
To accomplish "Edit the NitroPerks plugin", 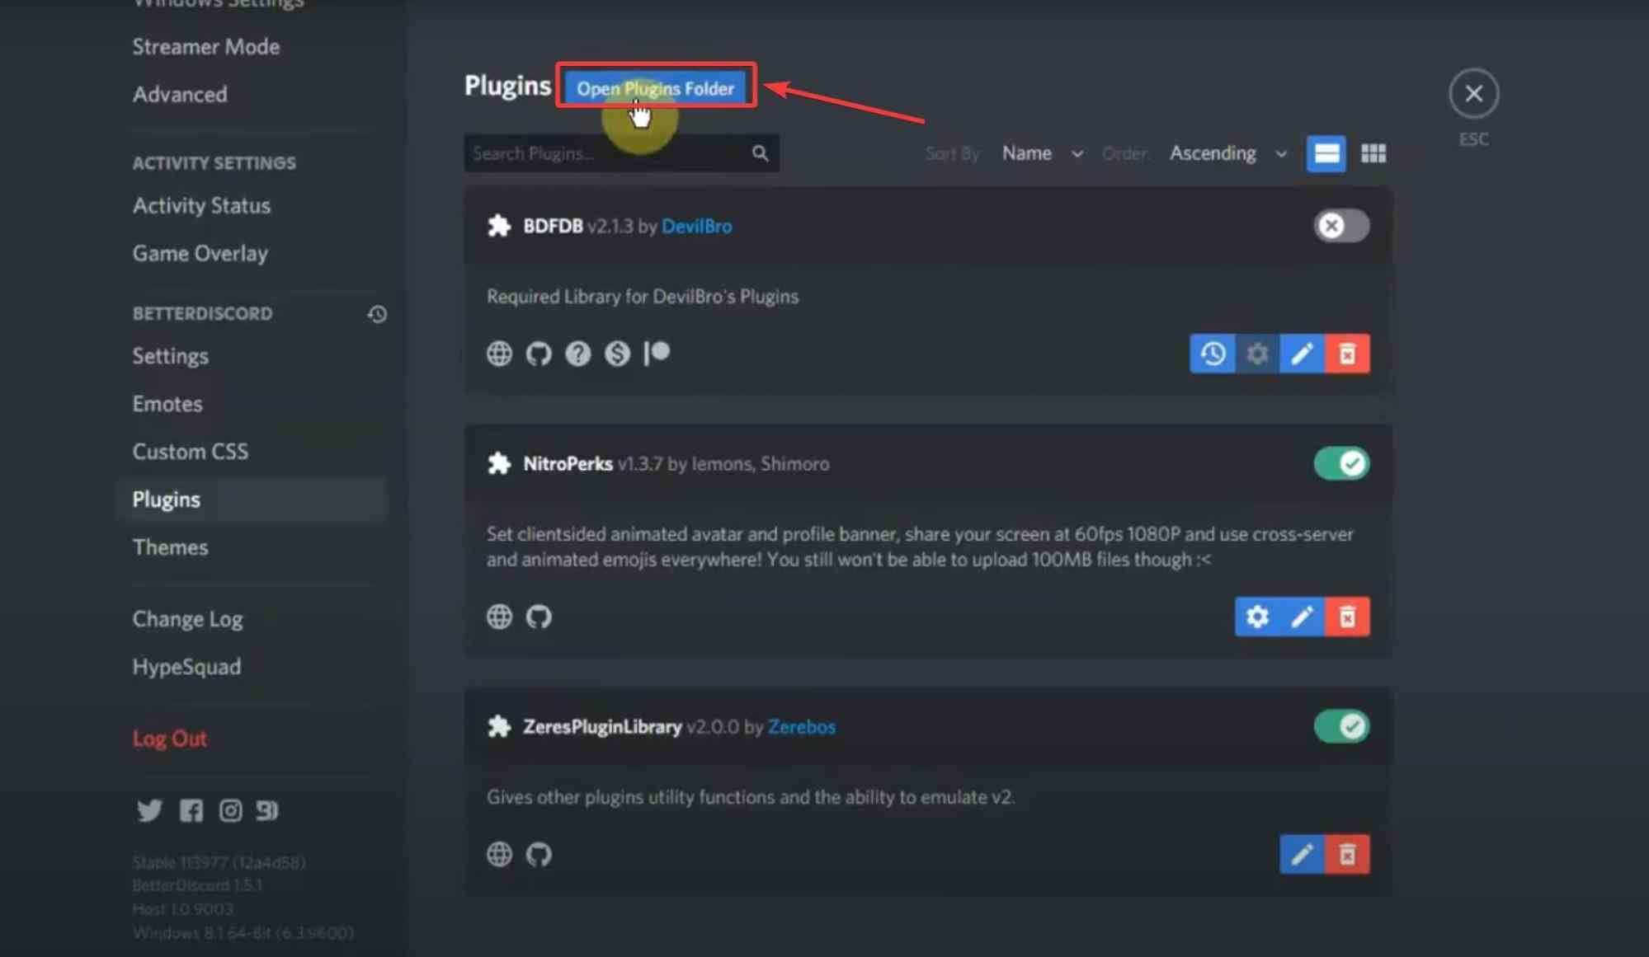I will coord(1302,617).
